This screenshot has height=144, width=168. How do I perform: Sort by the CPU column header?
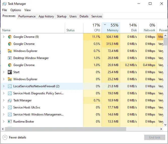[92, 28]
